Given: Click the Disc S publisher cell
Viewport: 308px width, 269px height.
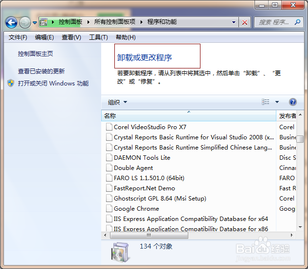Looking at the screenshot, I should pos(288,158).
